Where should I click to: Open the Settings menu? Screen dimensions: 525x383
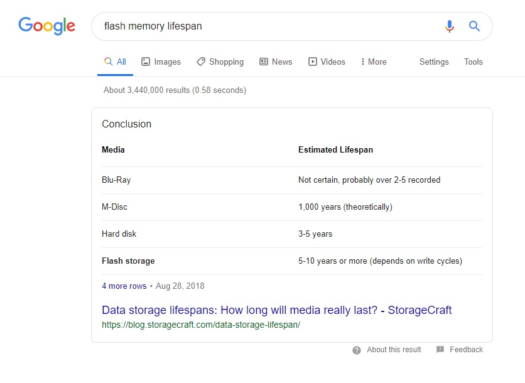(x=434, y=62)
